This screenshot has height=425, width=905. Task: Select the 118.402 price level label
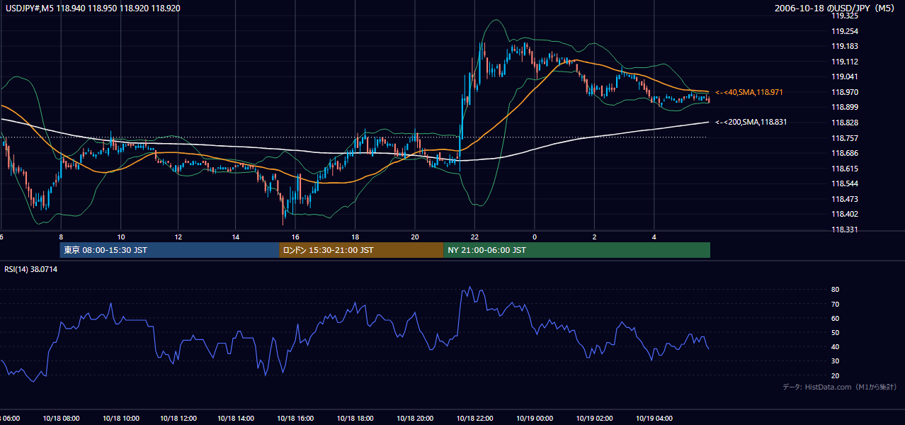(844, 214)
